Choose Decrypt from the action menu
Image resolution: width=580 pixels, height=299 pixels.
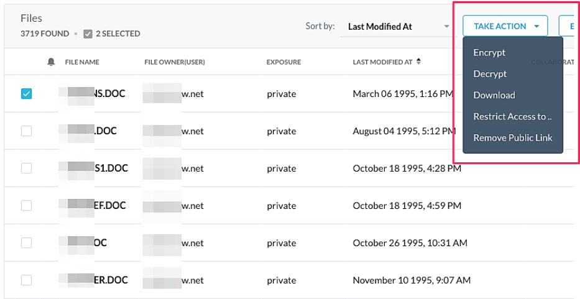[490, 74]
